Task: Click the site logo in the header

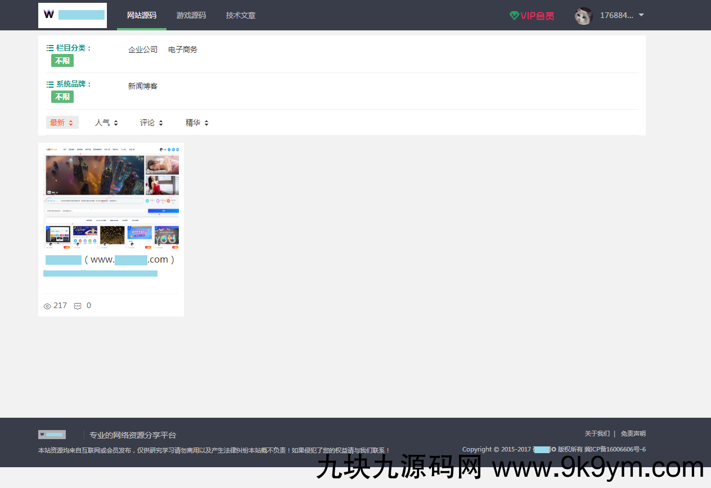Action: tap(72, 15)
